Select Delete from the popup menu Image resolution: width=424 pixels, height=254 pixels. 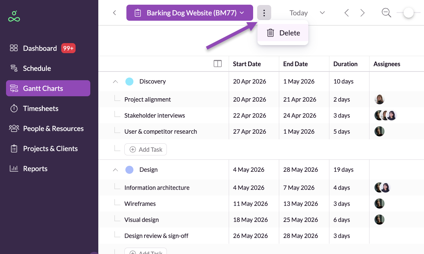click(x=283, y=33)
